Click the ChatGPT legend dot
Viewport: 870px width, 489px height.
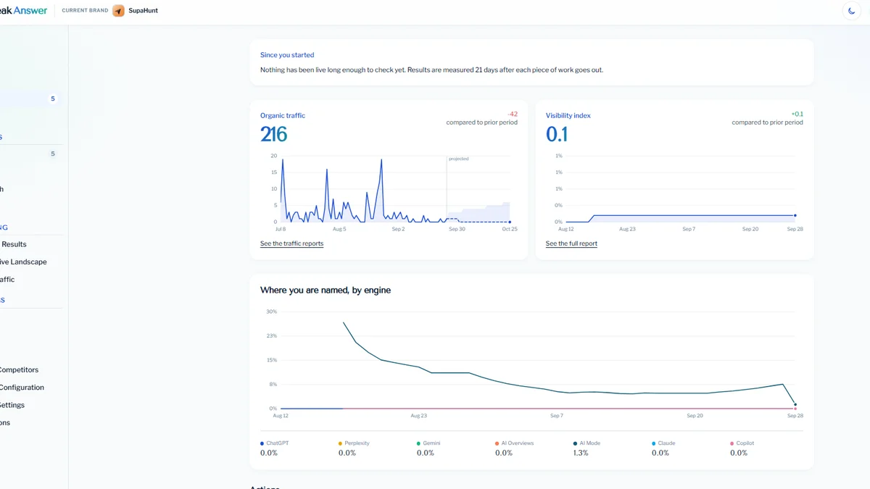tap(262, 443)
